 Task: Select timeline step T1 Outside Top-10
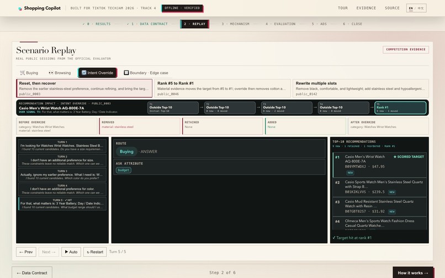(x=173, y=108)
